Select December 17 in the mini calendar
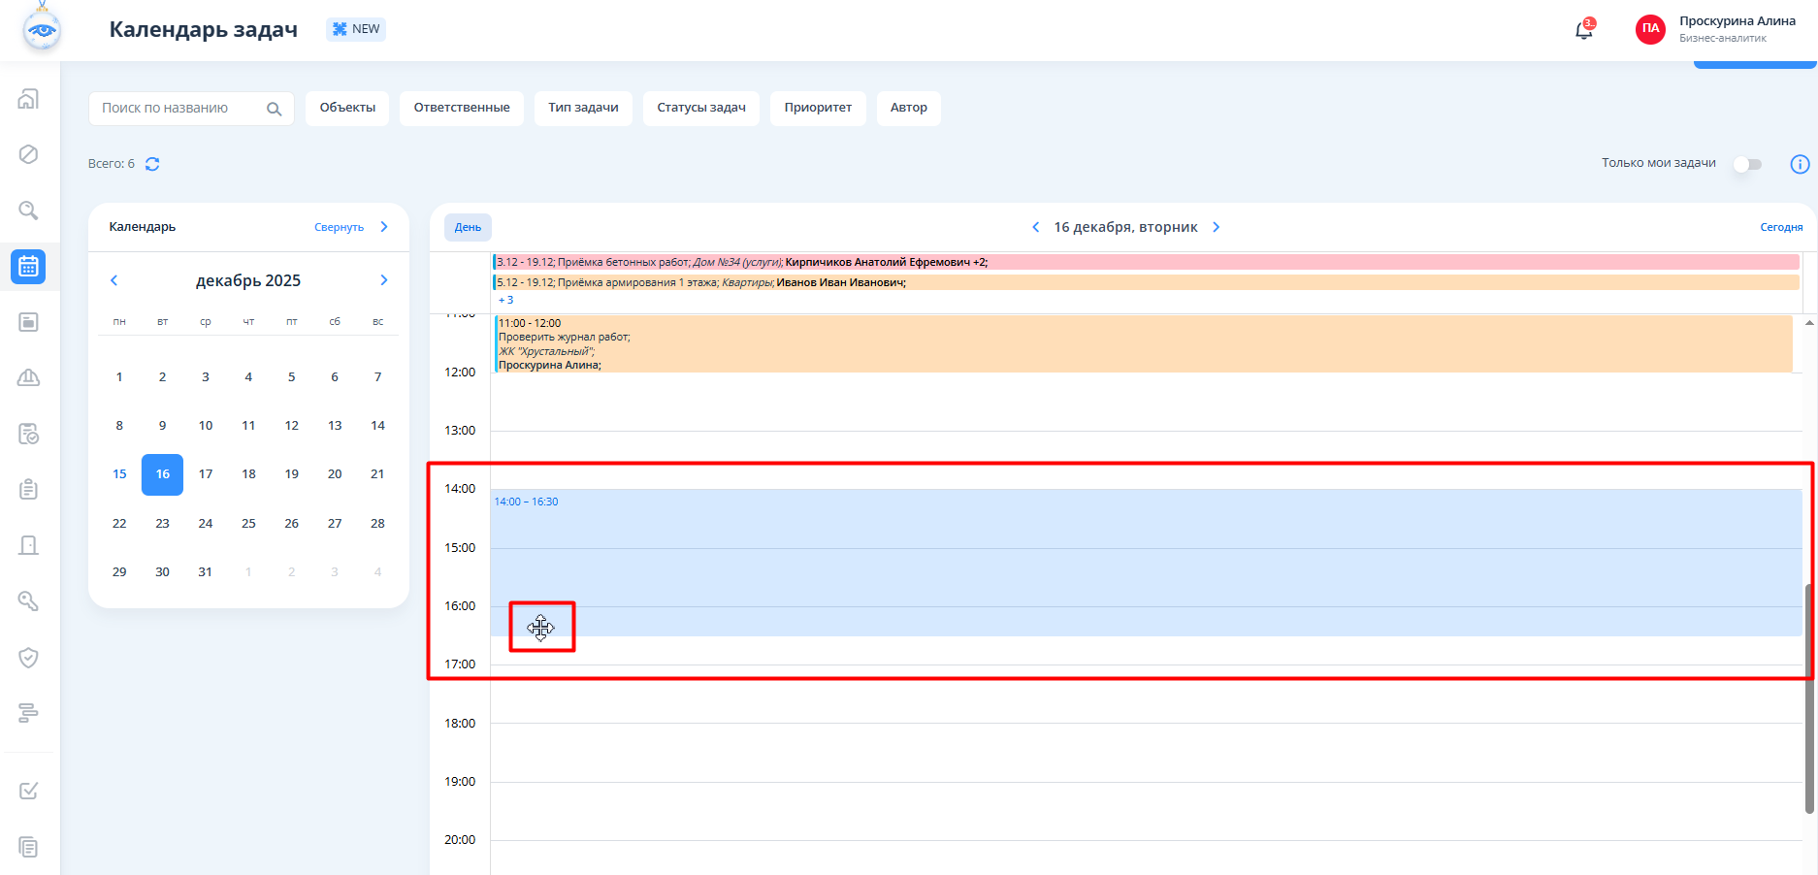The image size is (1818, 875). (206, 474)
